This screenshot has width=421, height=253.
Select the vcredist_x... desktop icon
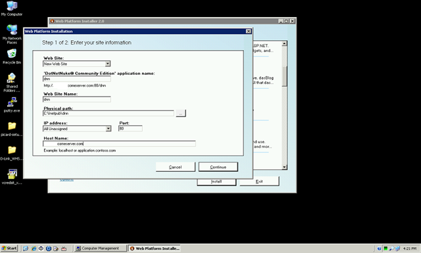[12, 177]
